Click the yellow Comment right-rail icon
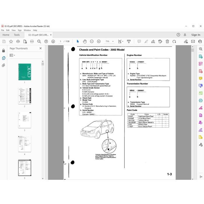204x204 pixels. pos(201,78)
